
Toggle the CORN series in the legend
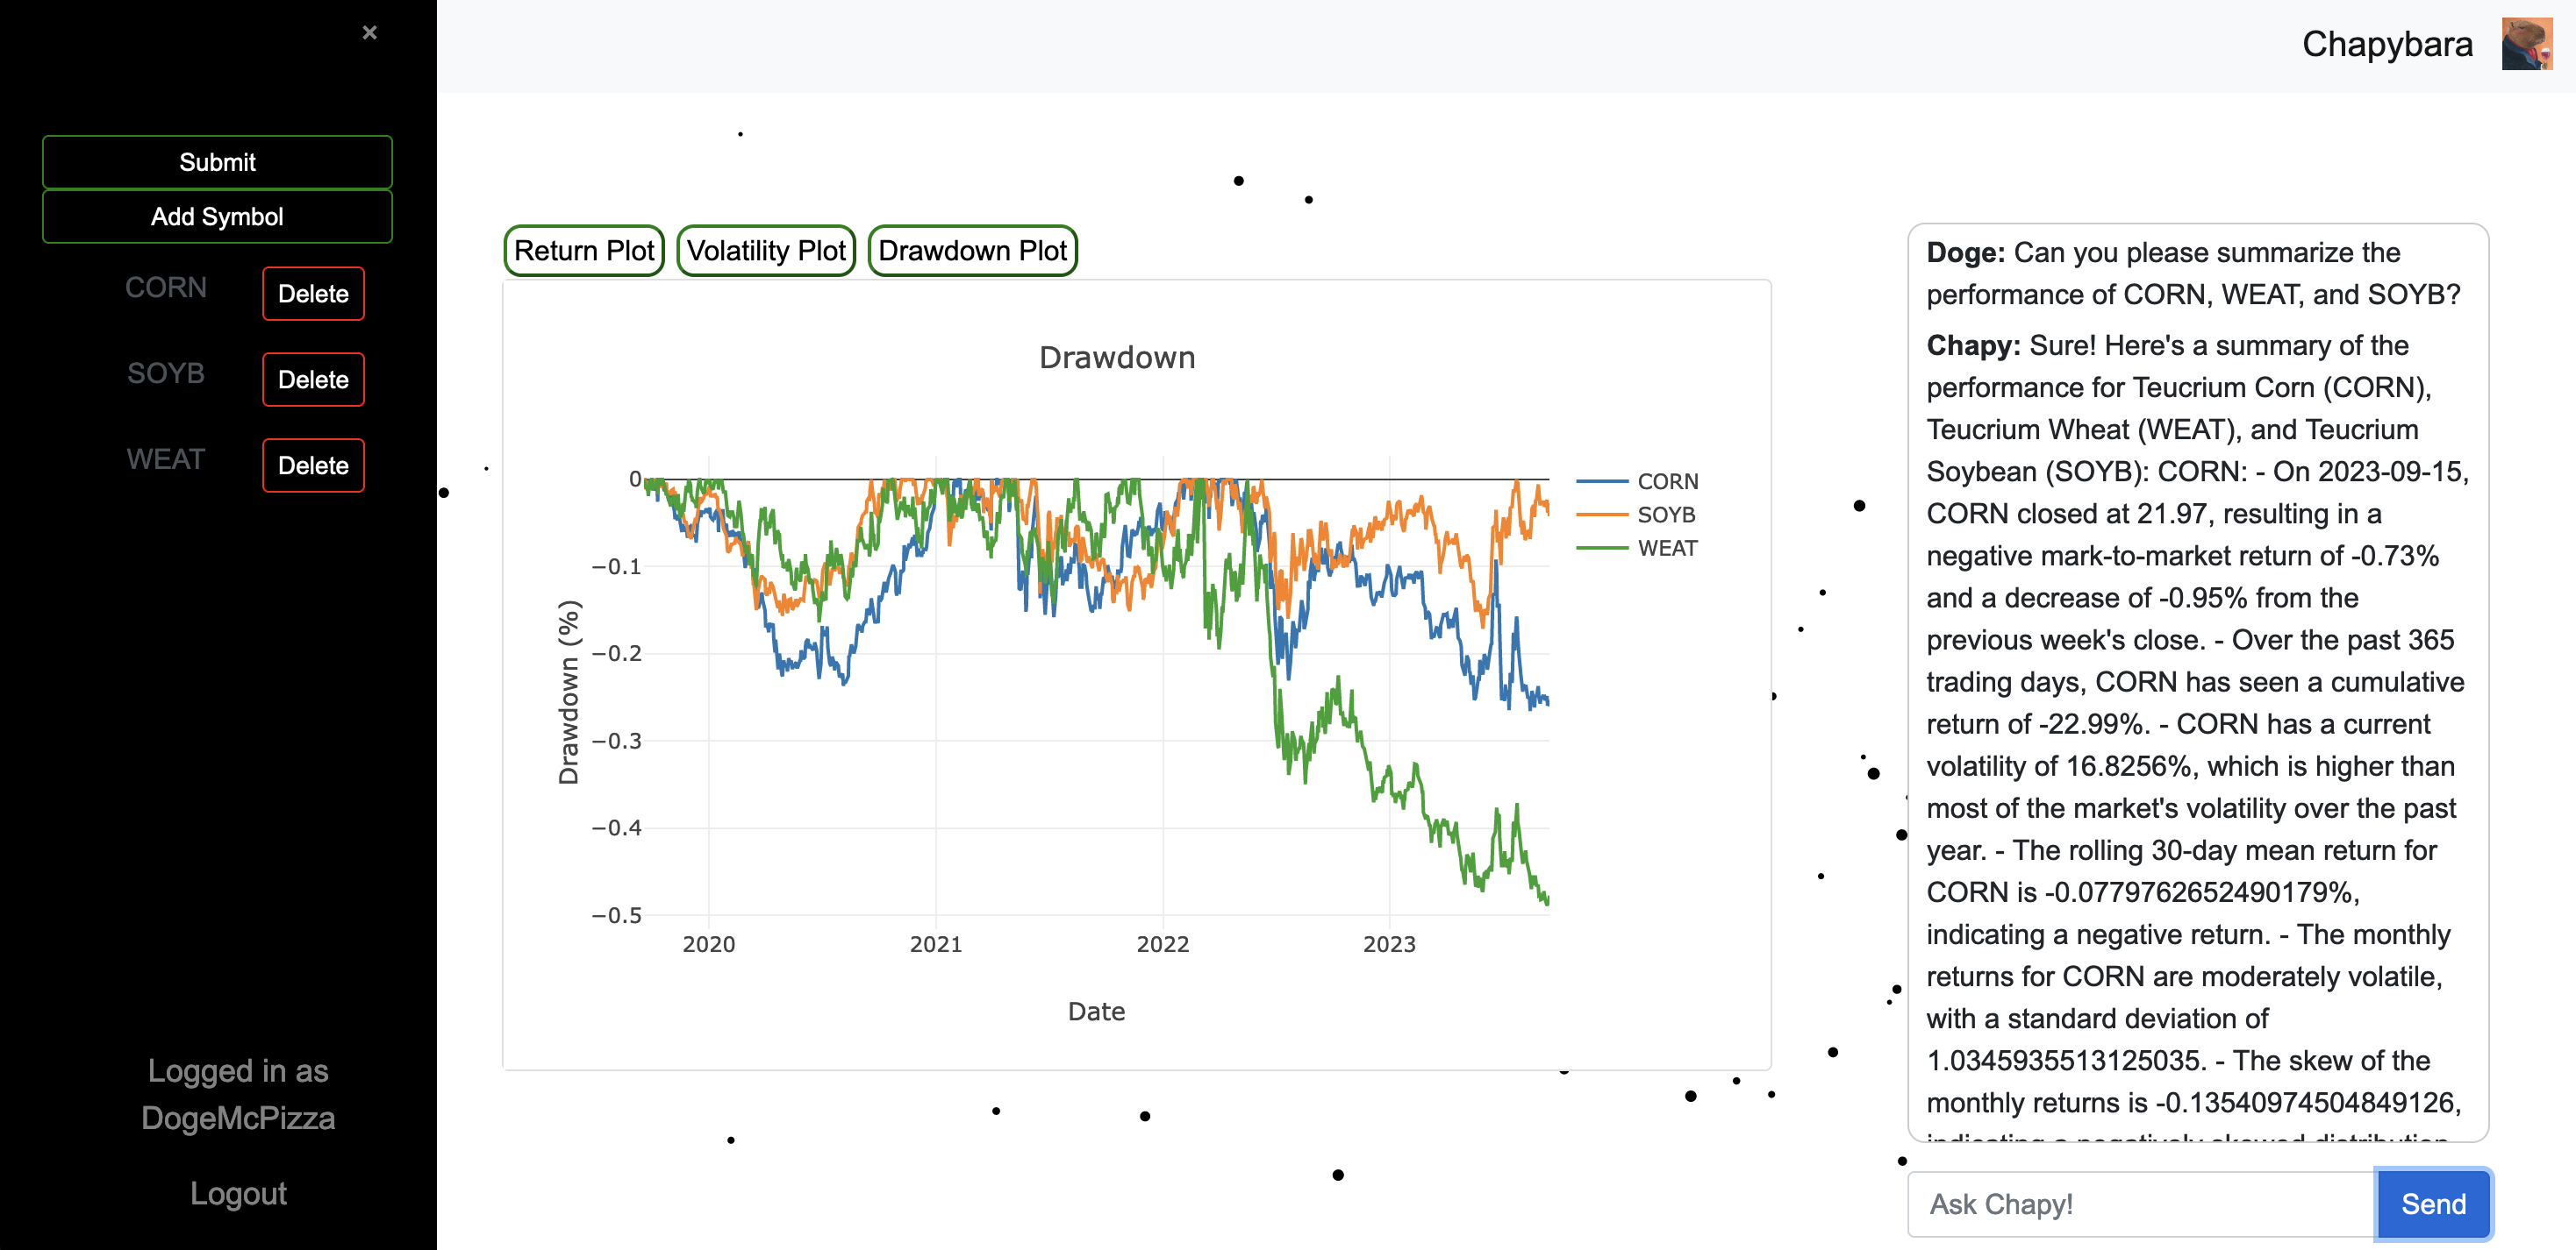(x=1666, y=481)
